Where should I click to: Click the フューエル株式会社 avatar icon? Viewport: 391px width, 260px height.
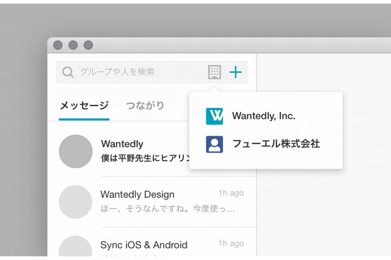[214, 144]
